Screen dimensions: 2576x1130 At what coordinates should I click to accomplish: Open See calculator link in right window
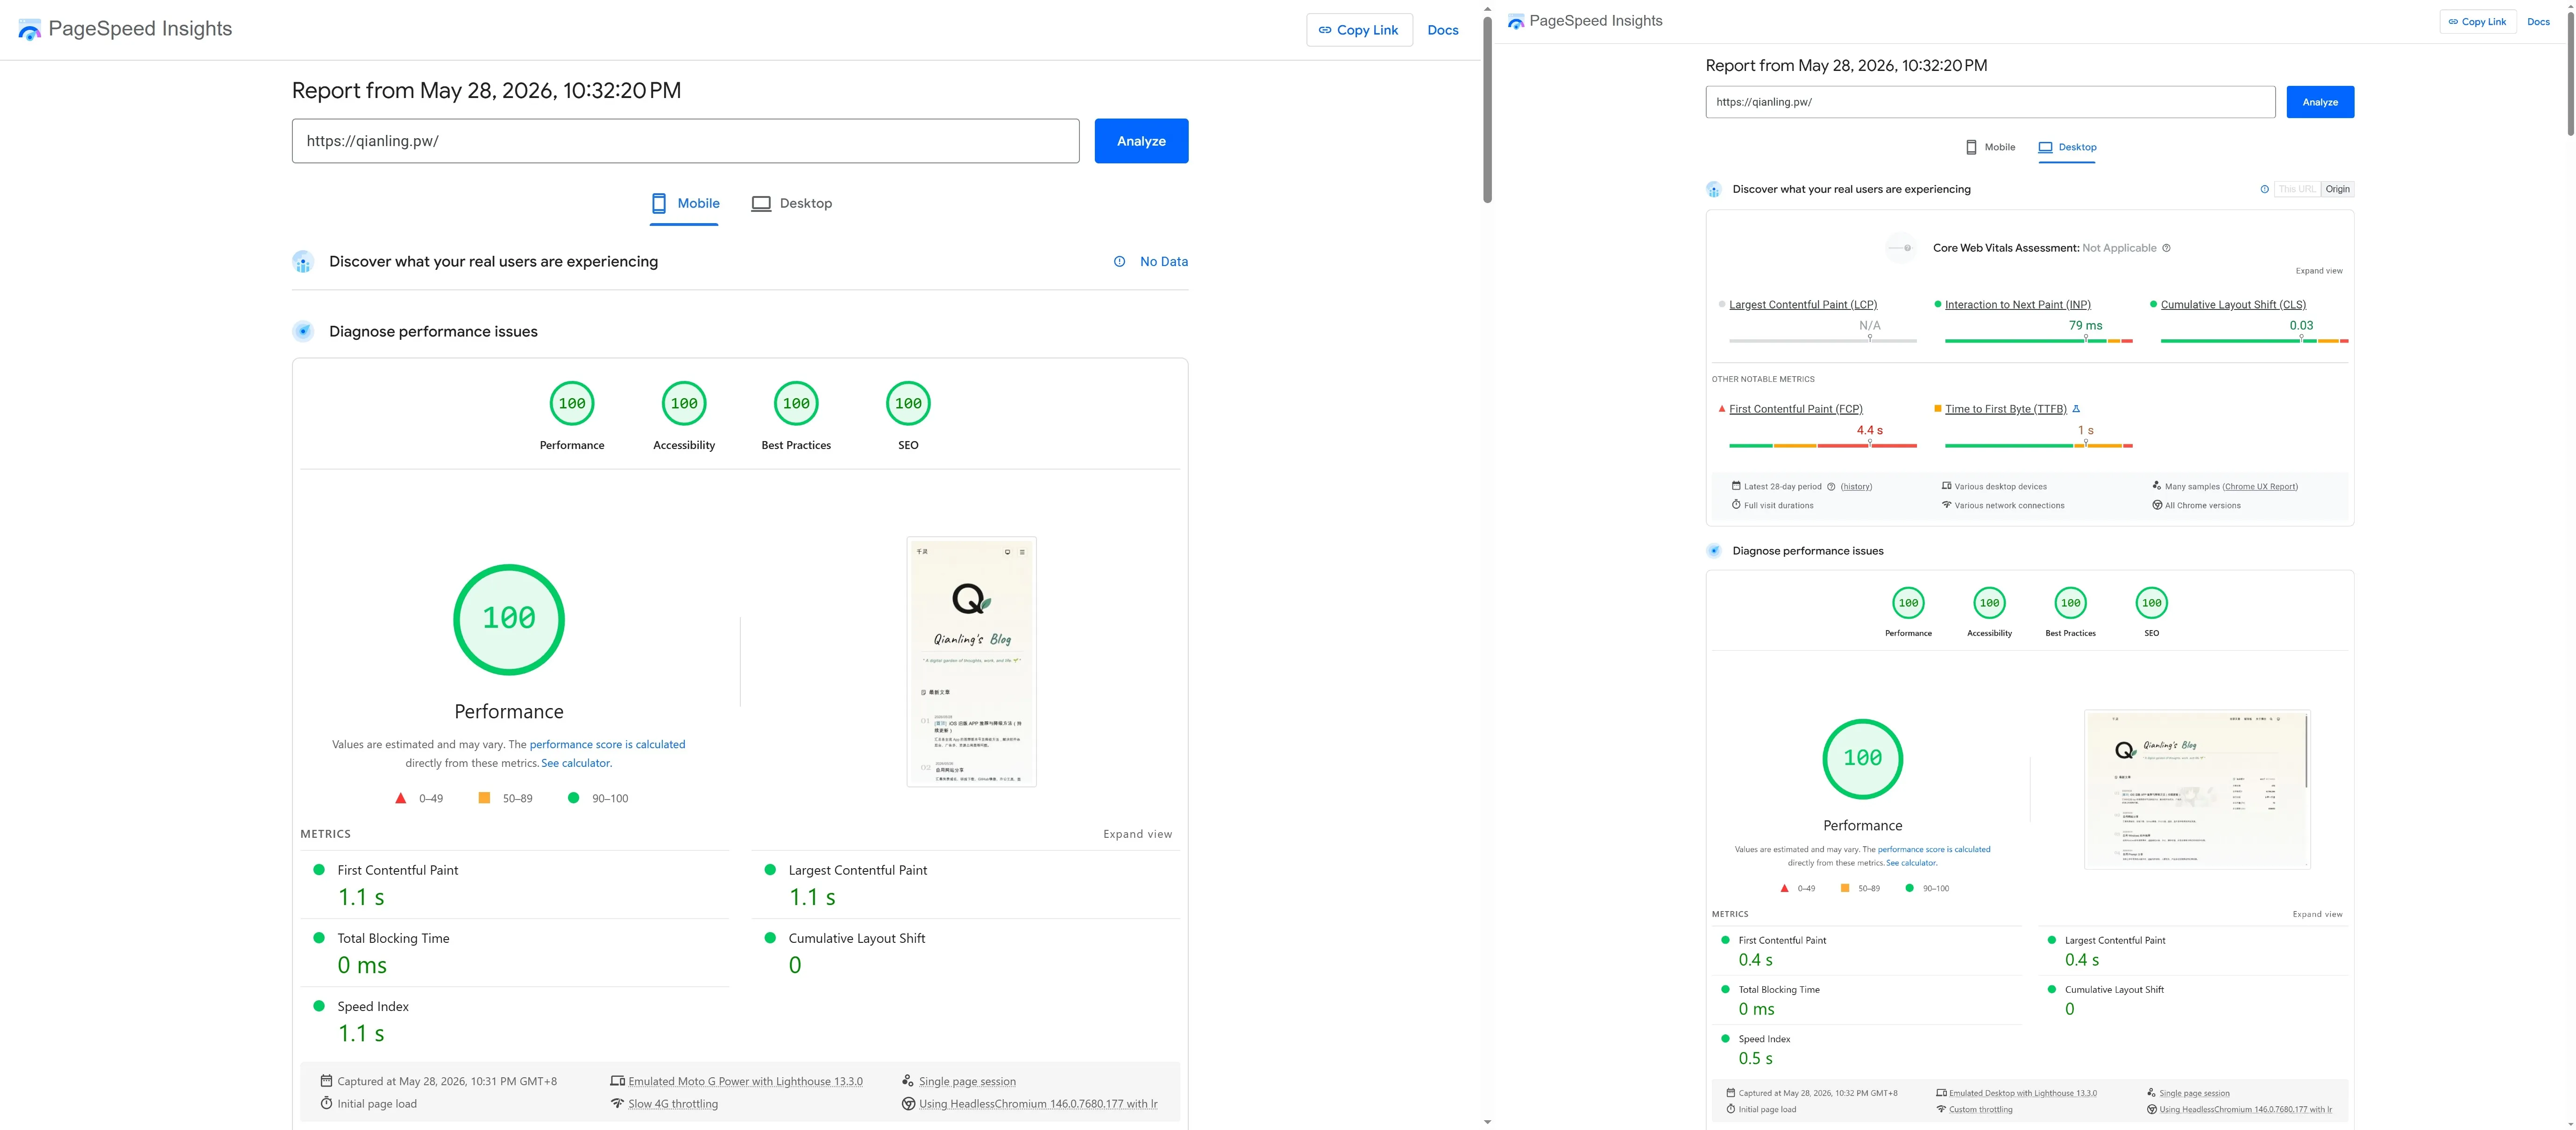(1911, 863)
